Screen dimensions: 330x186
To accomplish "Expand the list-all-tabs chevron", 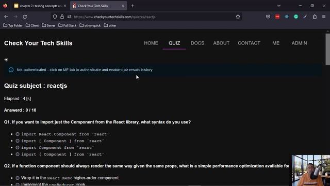I will (279, 6).
